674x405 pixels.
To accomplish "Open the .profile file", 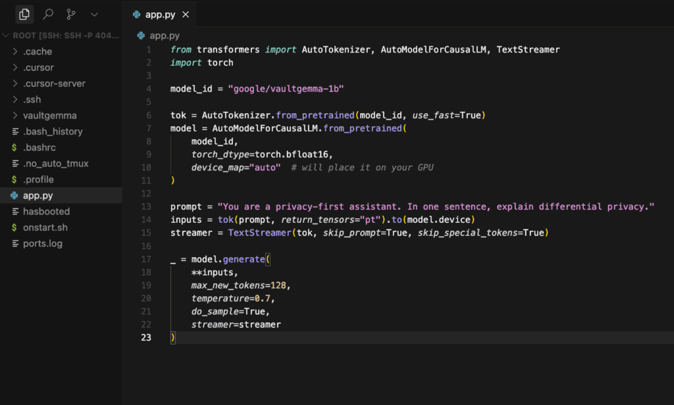I will pyautogui.click(x=61, y=179).
